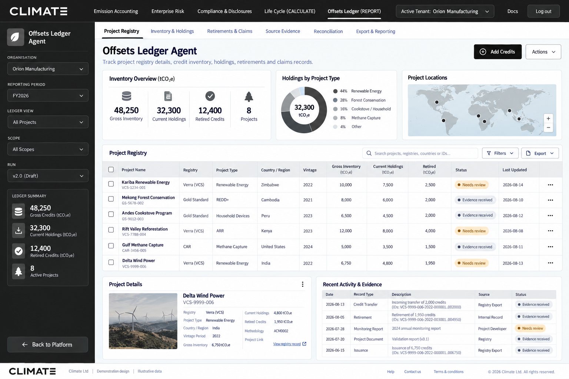Expand the Ledger View All Projects dropdown

coord(48,122)
